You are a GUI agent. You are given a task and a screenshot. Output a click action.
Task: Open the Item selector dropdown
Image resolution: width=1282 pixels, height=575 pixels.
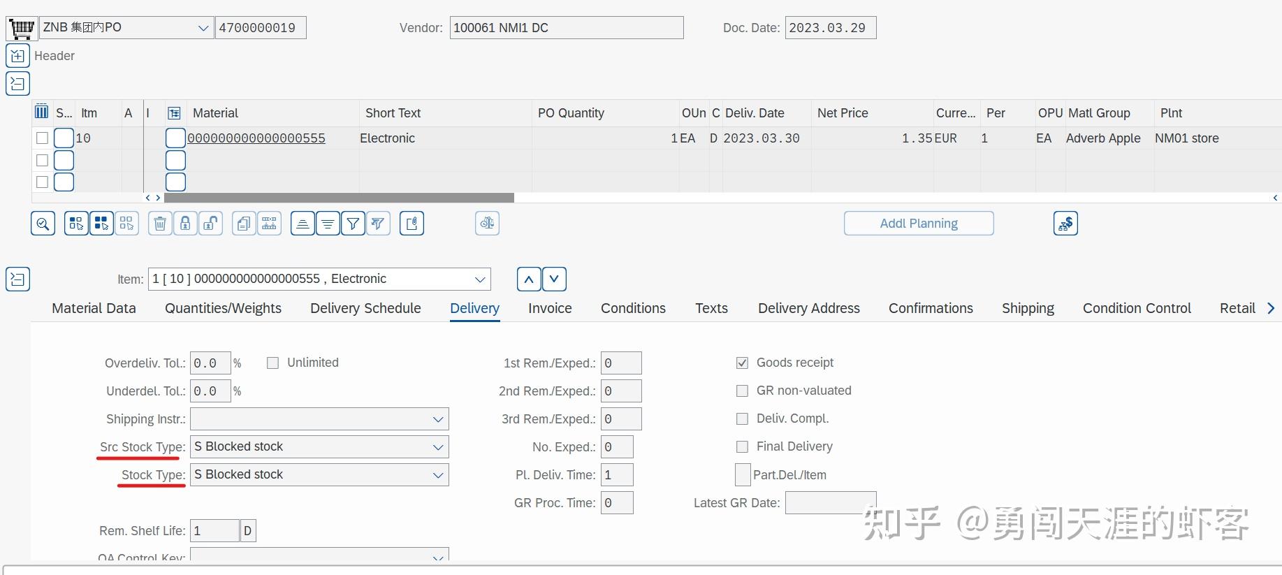tap(480, 279)
